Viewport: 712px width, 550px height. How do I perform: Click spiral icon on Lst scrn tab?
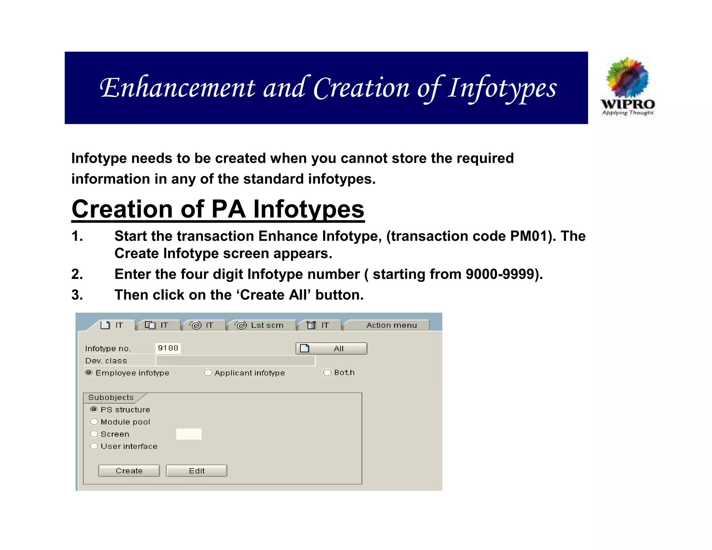(241, 325)
